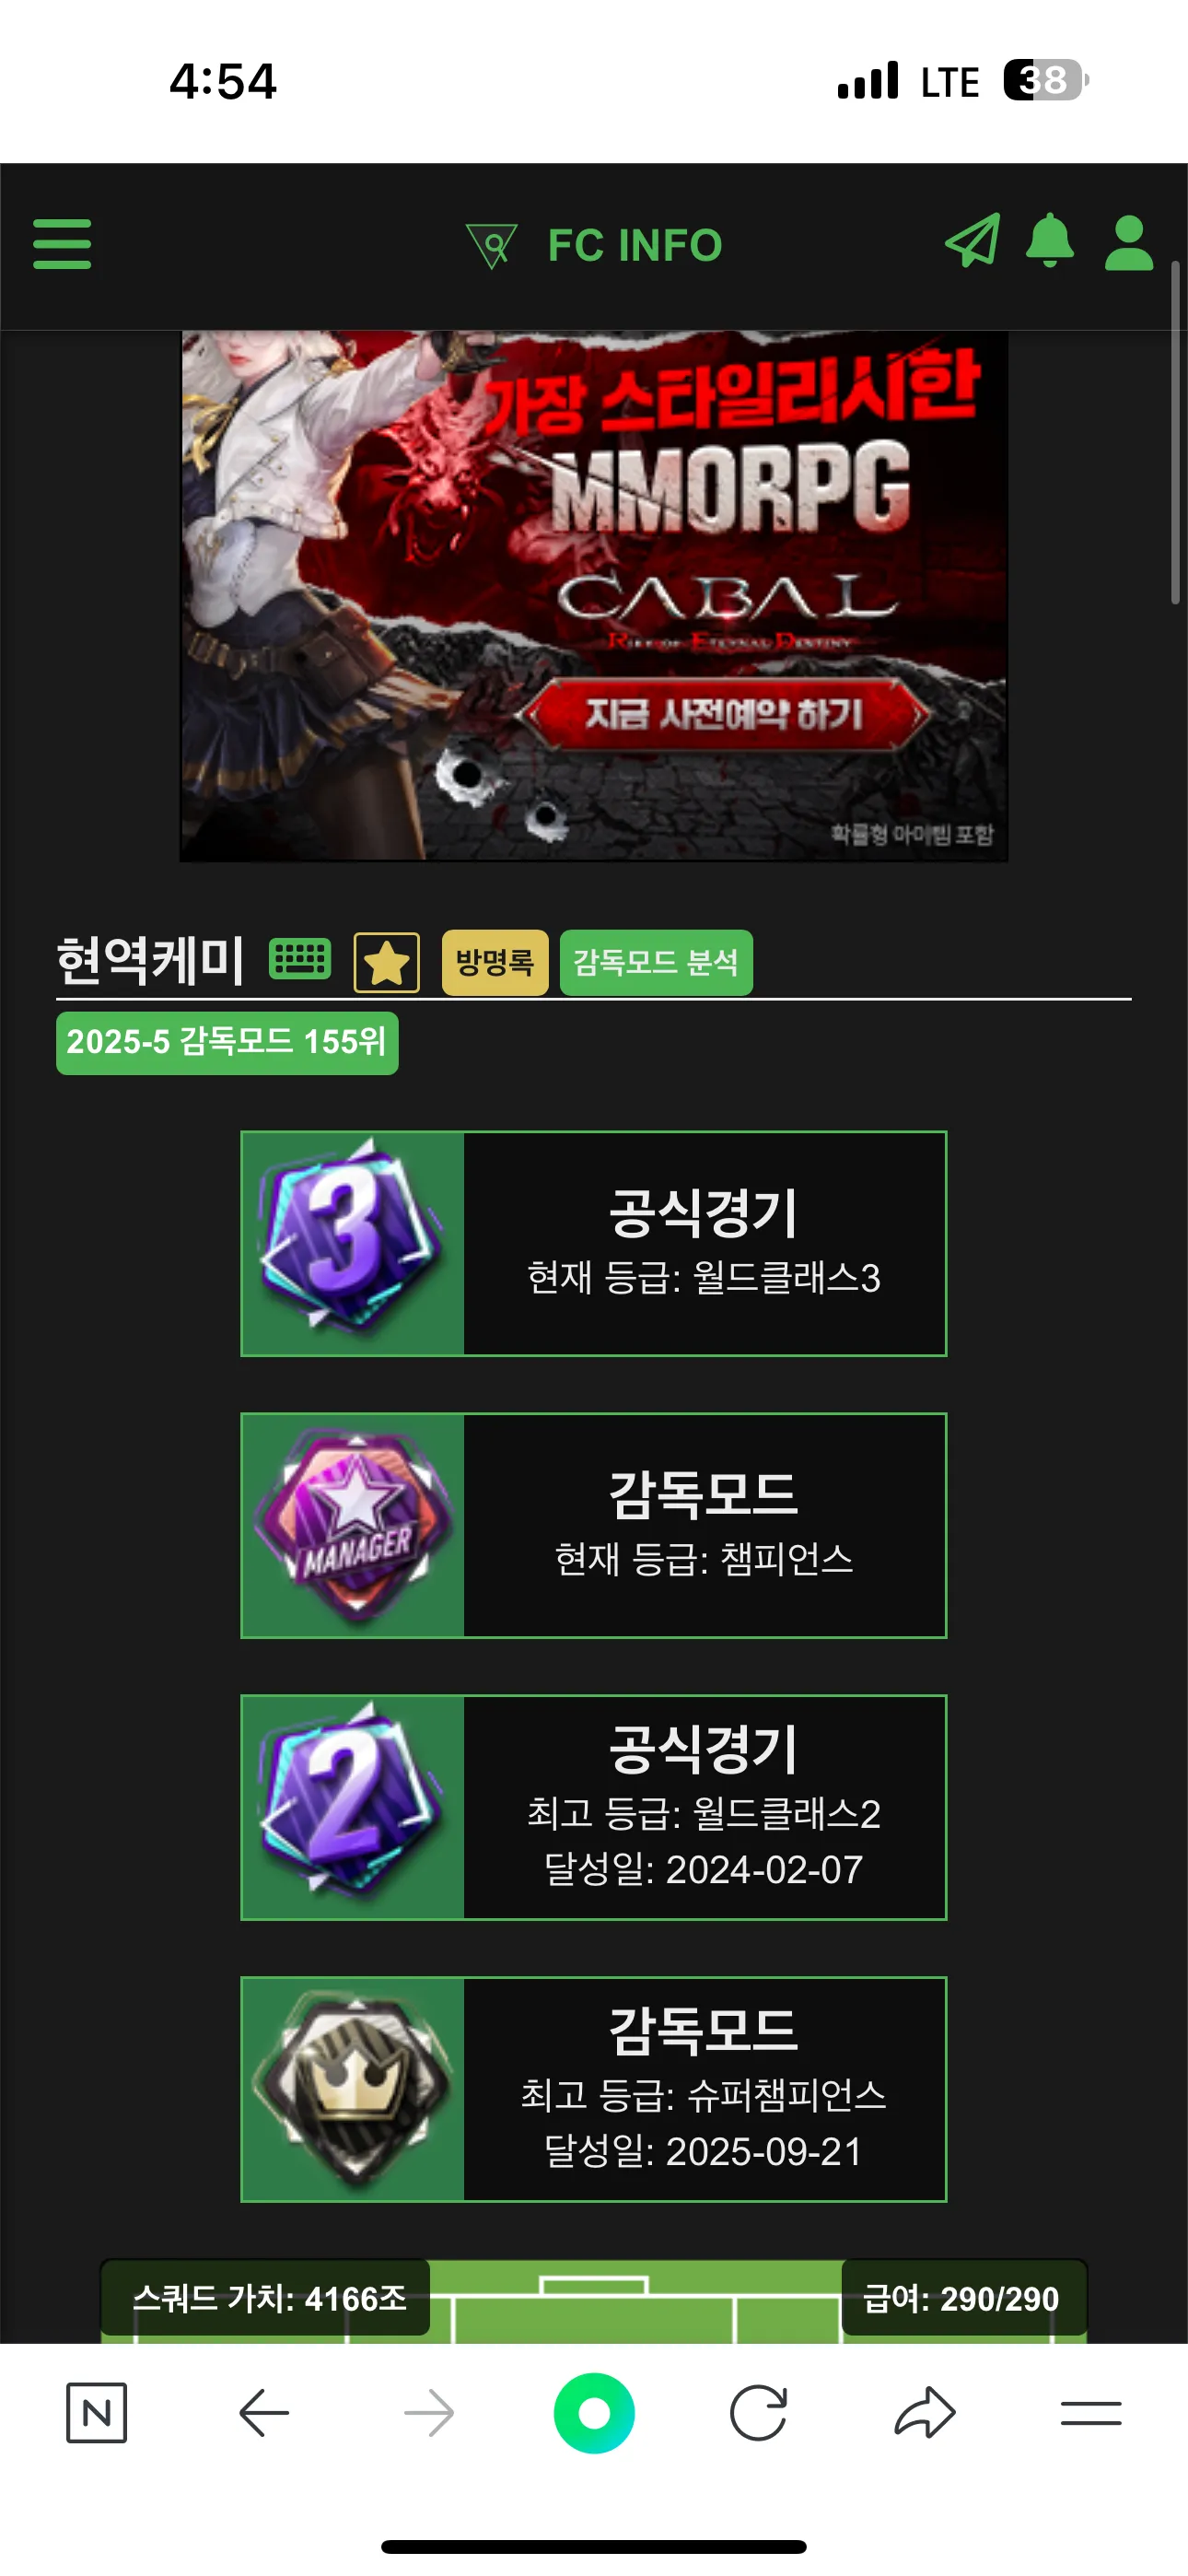Open the notifications bell
1188x2576 pixels.
point(1050,240)
